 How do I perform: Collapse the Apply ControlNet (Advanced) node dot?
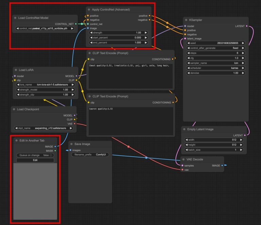pos(89,10)
